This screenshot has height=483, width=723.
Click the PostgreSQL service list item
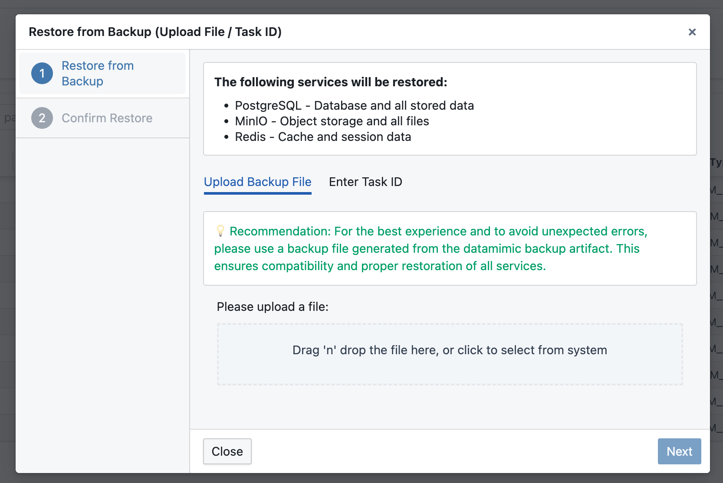[354, 105]
